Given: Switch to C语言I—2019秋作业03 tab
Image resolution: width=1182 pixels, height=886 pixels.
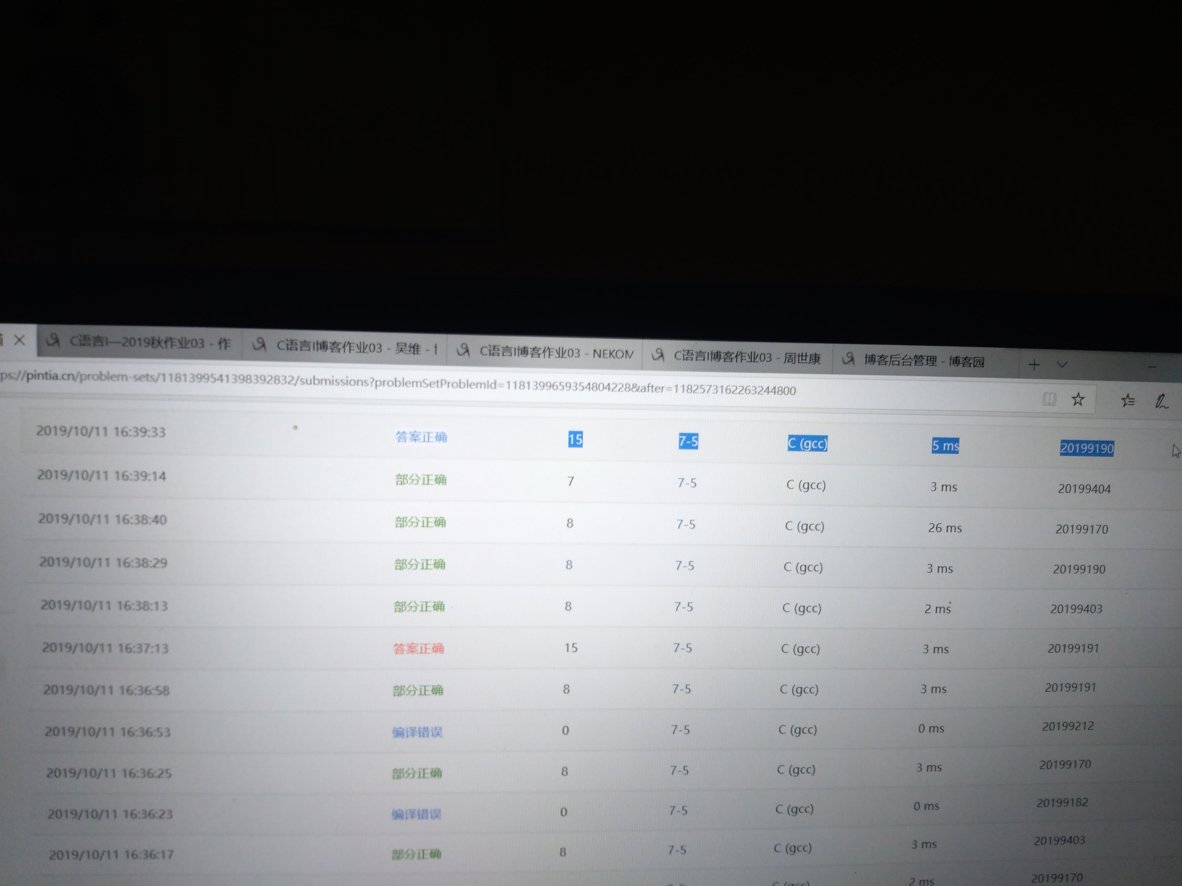Looking at the screenshot, I should pos(150,343).
